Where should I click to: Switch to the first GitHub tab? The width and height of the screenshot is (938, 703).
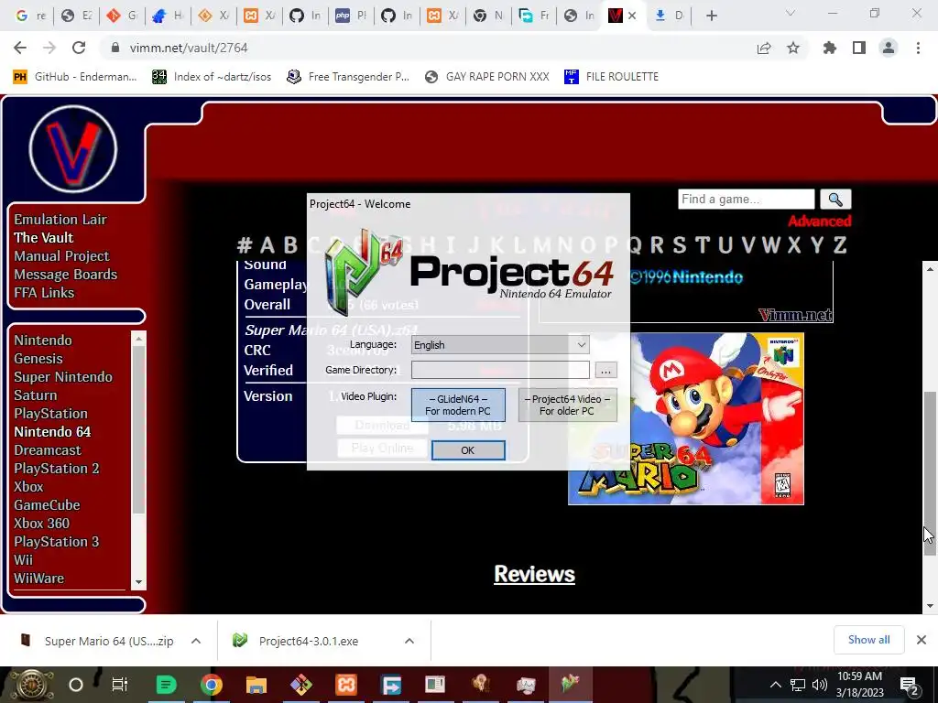[x=305, y=16]
